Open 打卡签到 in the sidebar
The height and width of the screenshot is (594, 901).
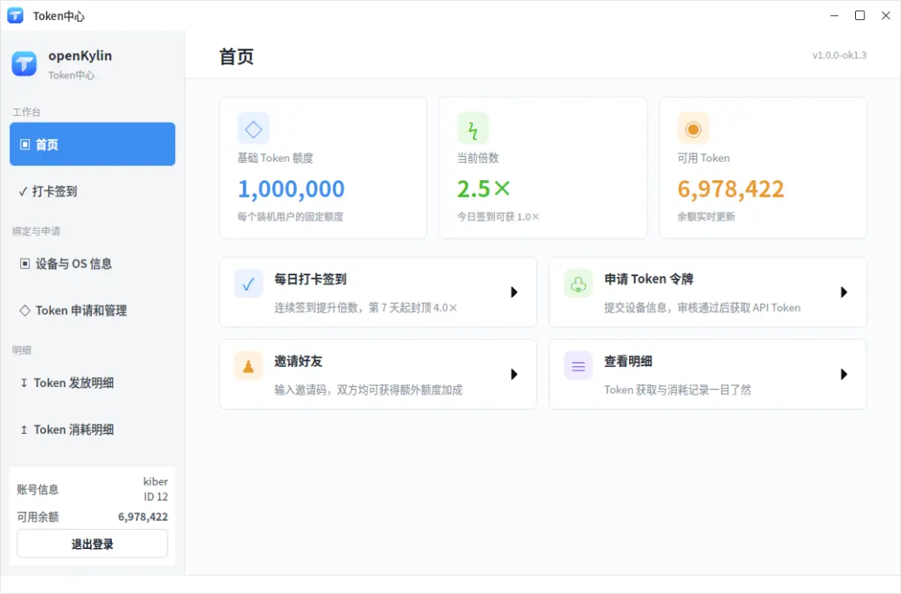[x=93, y=191]
